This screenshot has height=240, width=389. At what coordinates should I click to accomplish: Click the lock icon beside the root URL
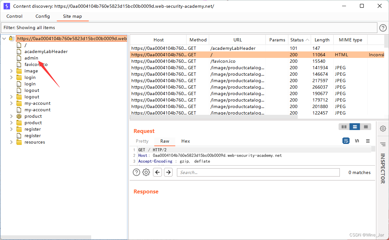[11, 38]
